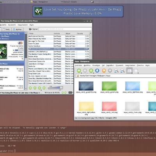Go back using Konqueror's green back arrow

pyautogui.click(x=79, y=71)
